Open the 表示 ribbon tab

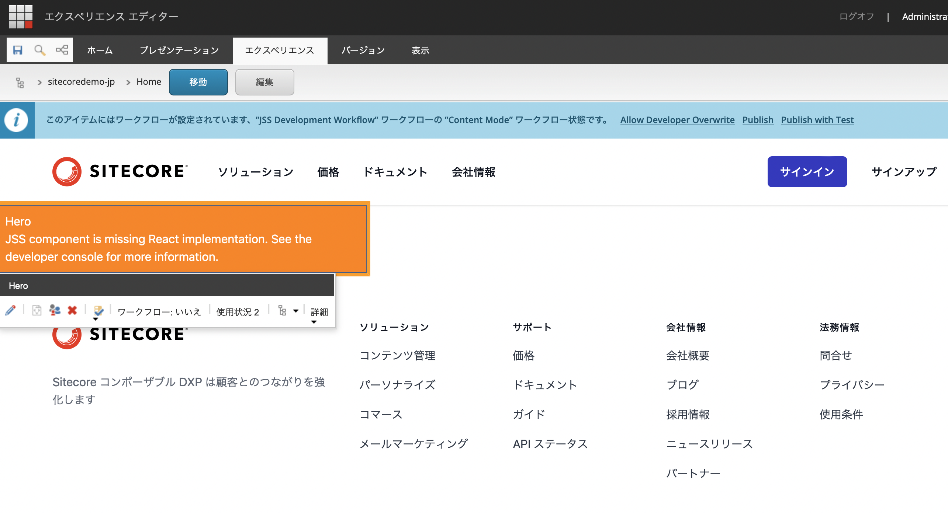(x=421, y=50)
